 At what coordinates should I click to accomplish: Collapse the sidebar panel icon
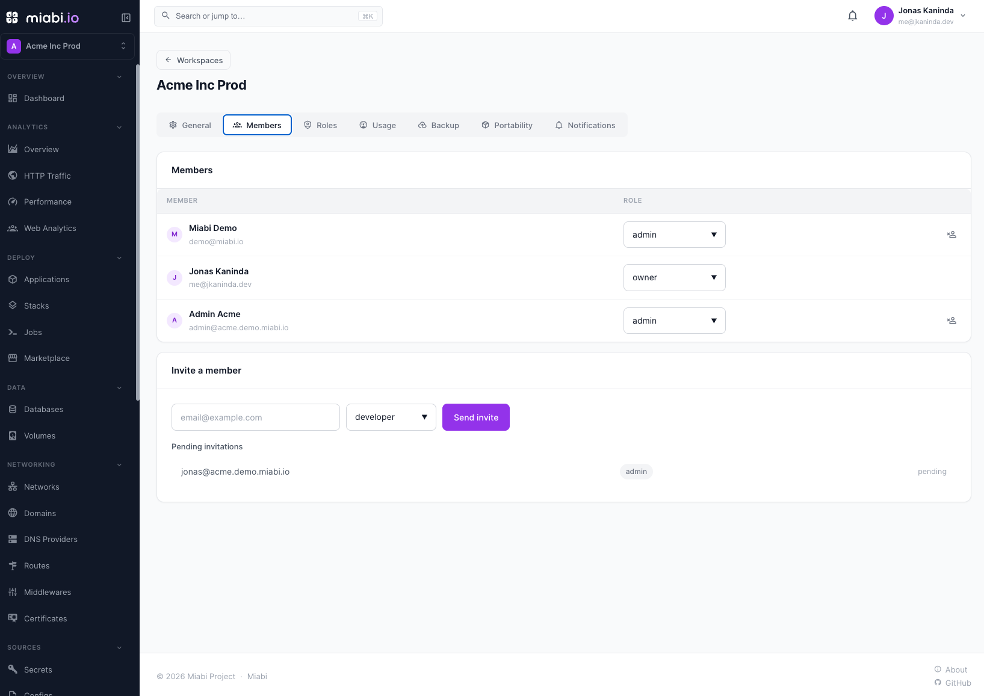126,17
